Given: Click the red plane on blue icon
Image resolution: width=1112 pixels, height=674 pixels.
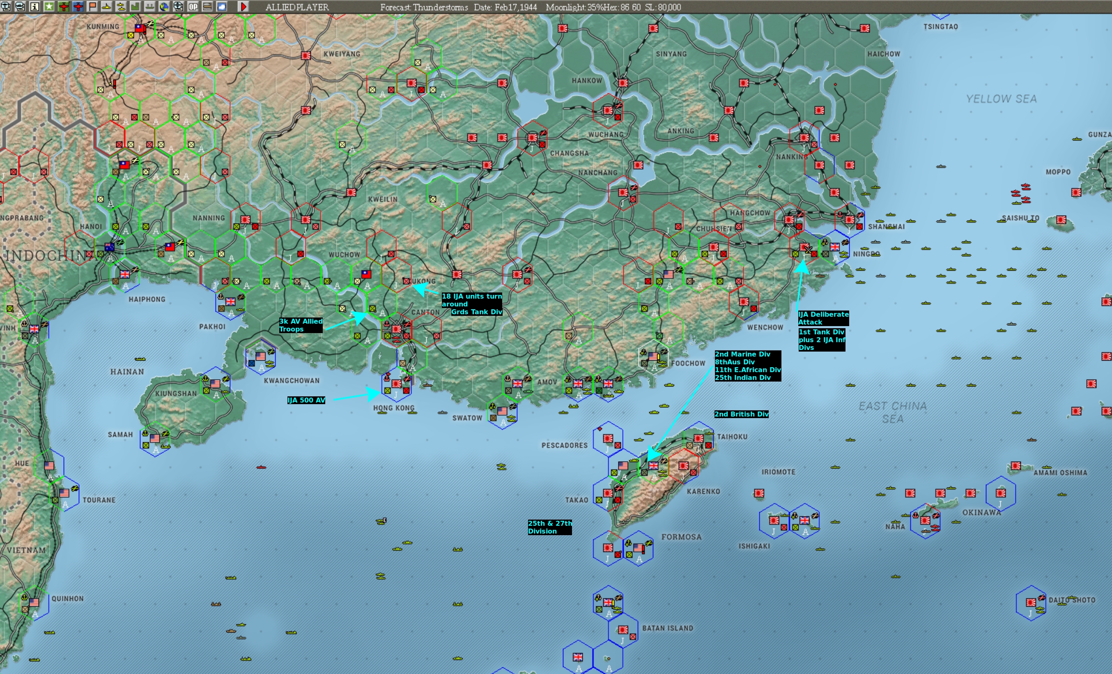Looking at the screenshot, I should coord(78,7).
